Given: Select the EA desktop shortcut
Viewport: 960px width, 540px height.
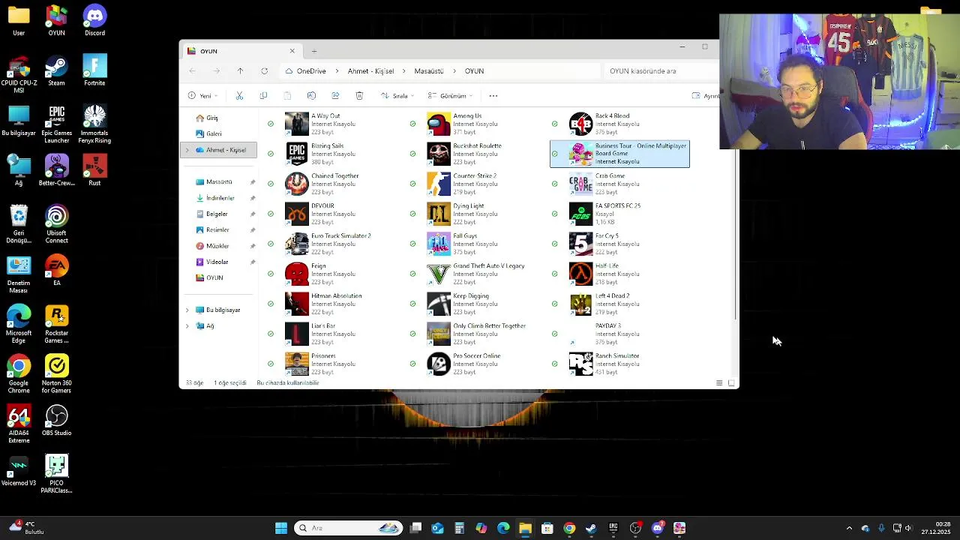Looking at the screenshot, I should click(56, 270).
